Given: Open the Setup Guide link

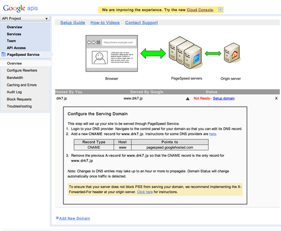Looking at the screenshot, I should click(72, 23).
